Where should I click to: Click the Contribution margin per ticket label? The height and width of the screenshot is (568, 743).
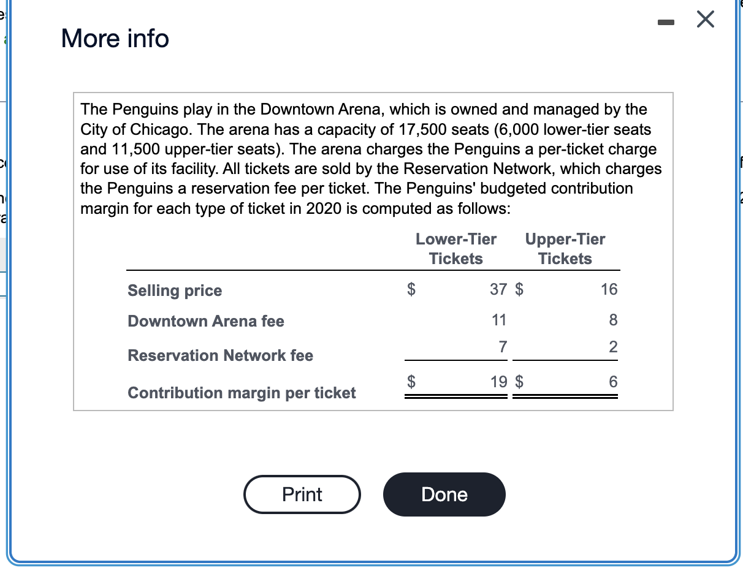pyautogui.click(x=242, y=393)
